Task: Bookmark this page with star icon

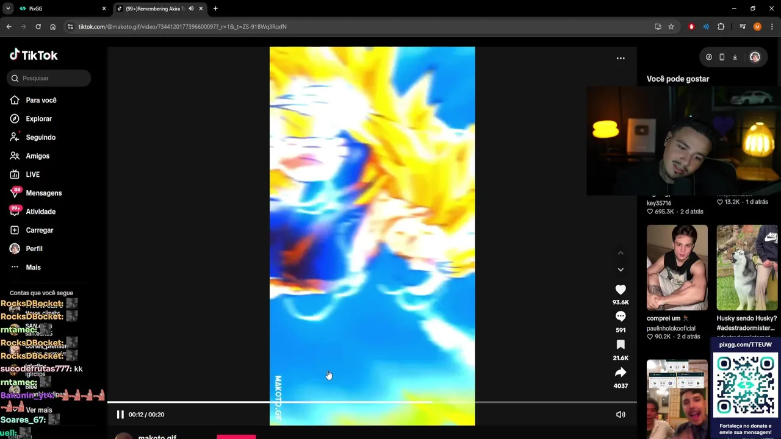Action: [x=671, y=27]
